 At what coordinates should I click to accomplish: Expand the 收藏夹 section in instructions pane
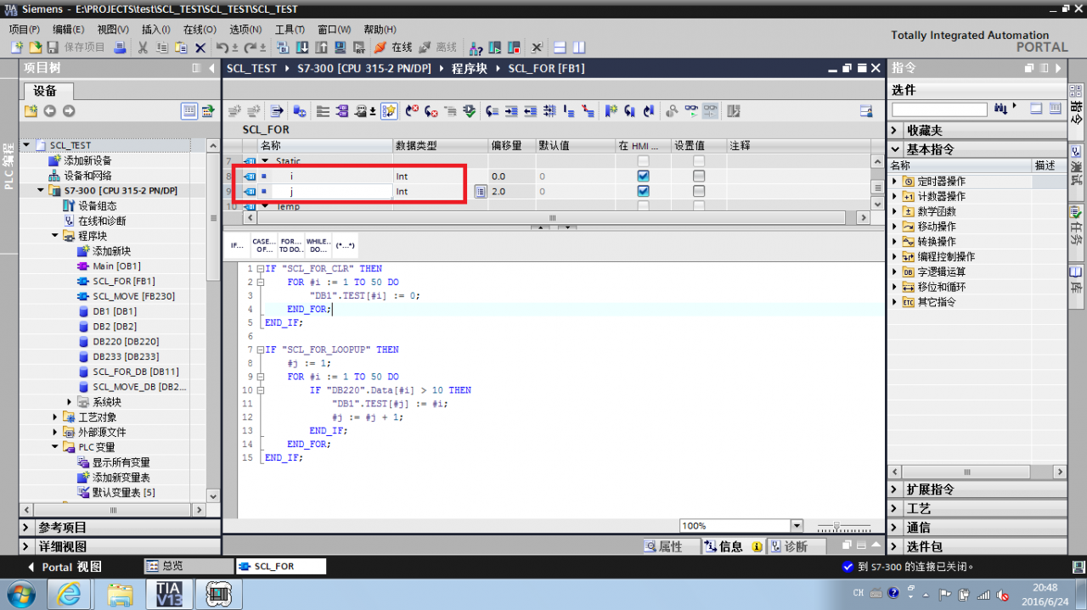click(895, 131)
